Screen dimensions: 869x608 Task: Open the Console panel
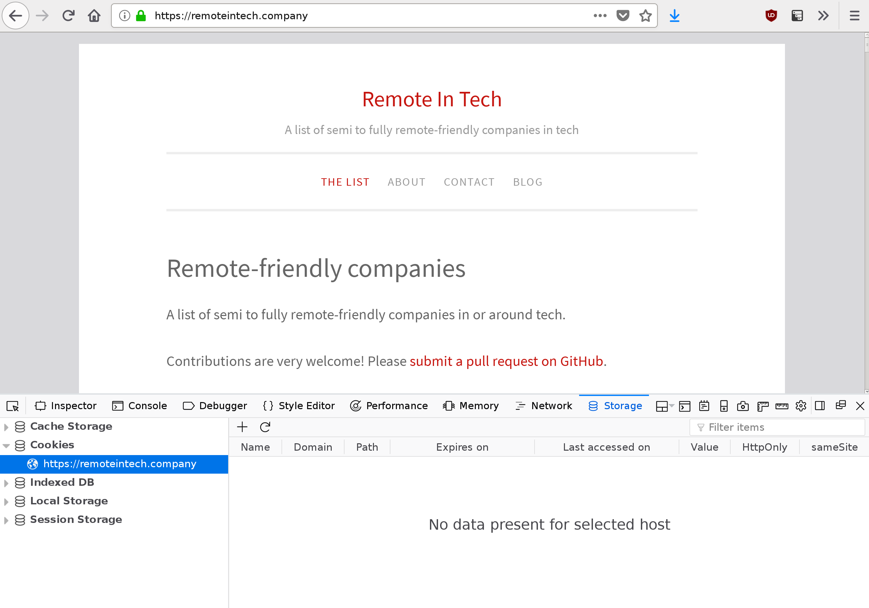pos(140,405)
